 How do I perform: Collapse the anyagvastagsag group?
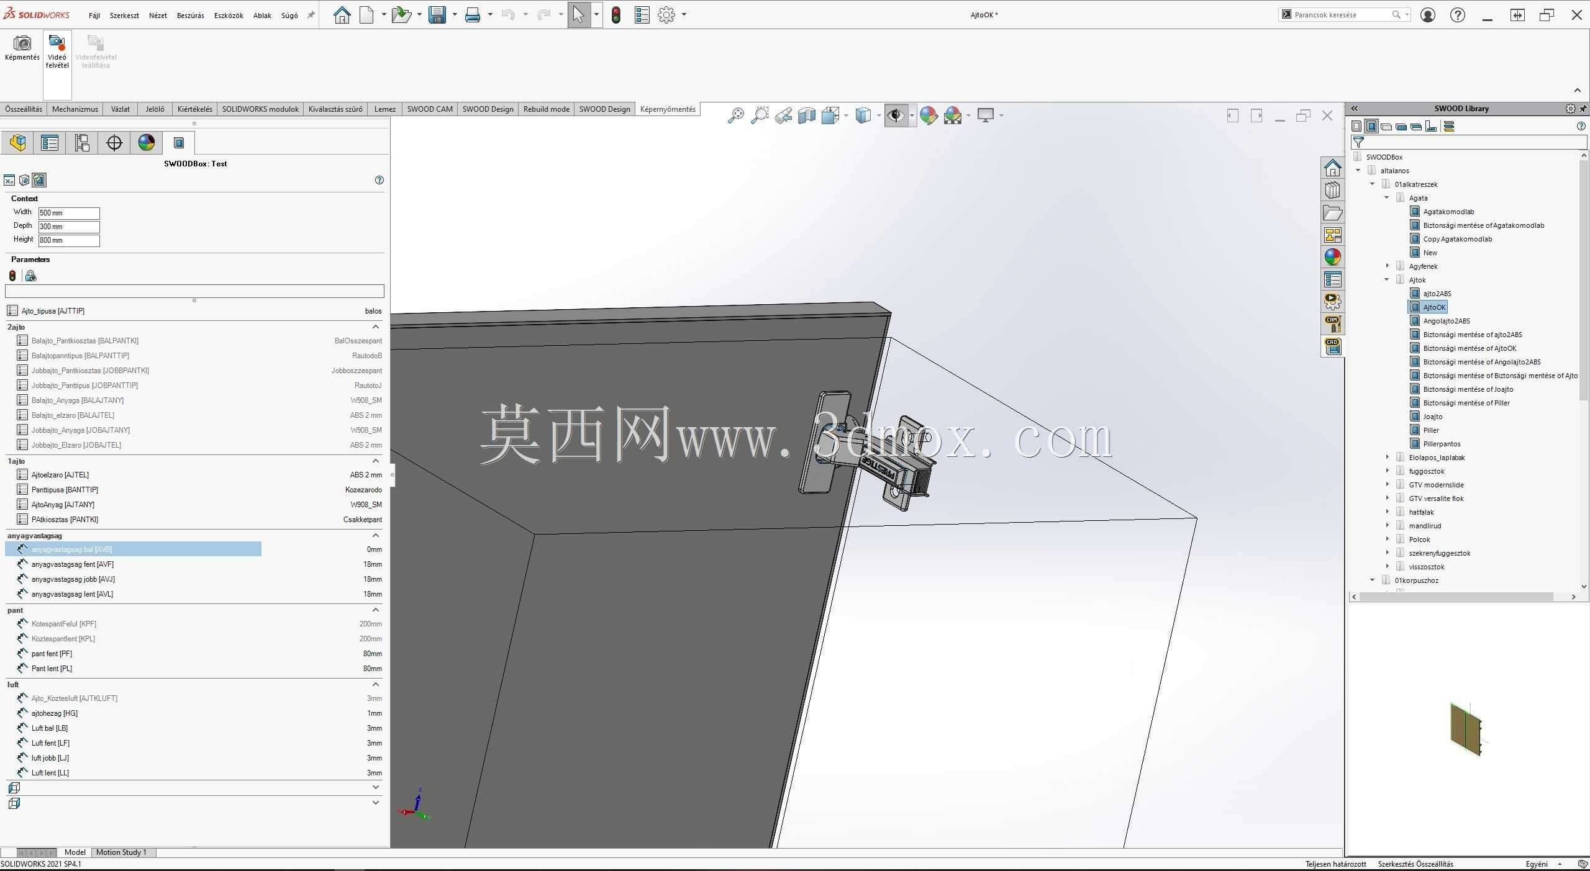[x=375, y=535]
